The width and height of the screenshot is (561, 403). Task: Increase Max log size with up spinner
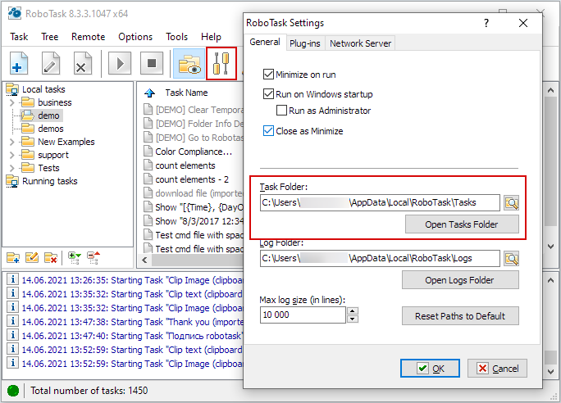pyautogui.click(x=353, y=310)
